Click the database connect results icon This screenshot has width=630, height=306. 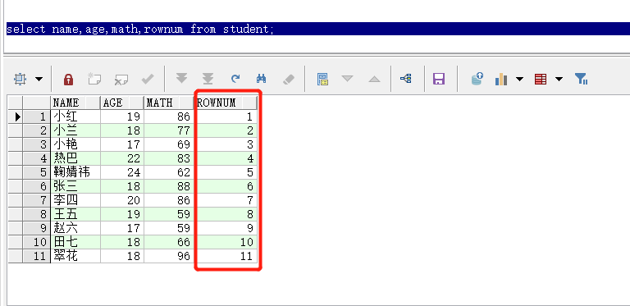(477, 78)
